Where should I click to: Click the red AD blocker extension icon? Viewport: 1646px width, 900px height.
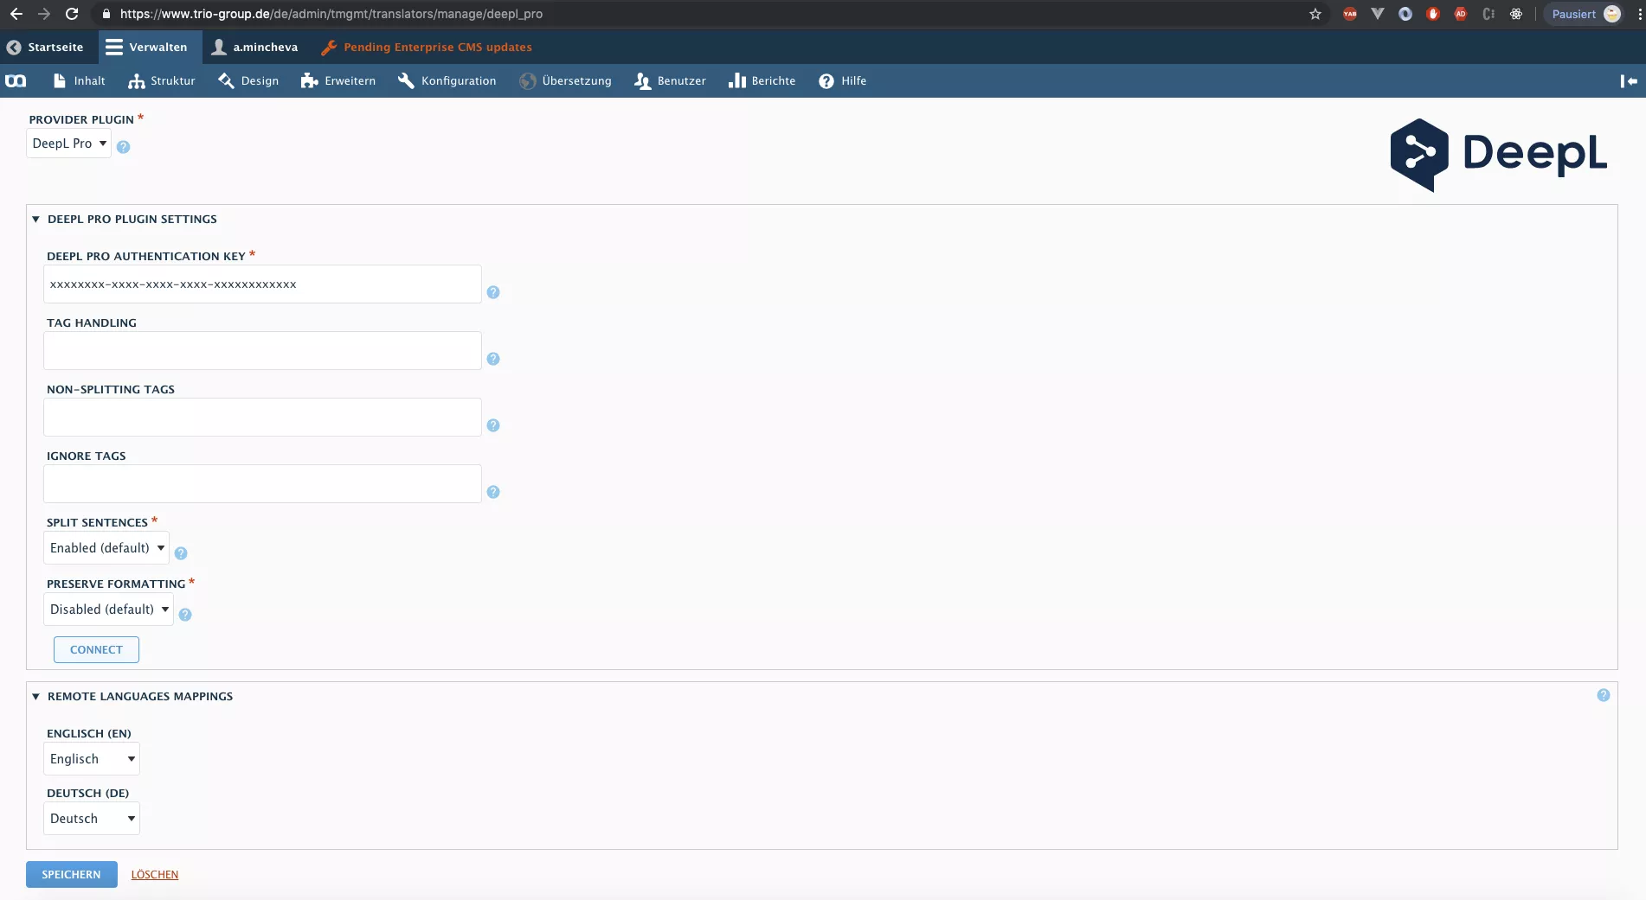[x=1461, y=14]
